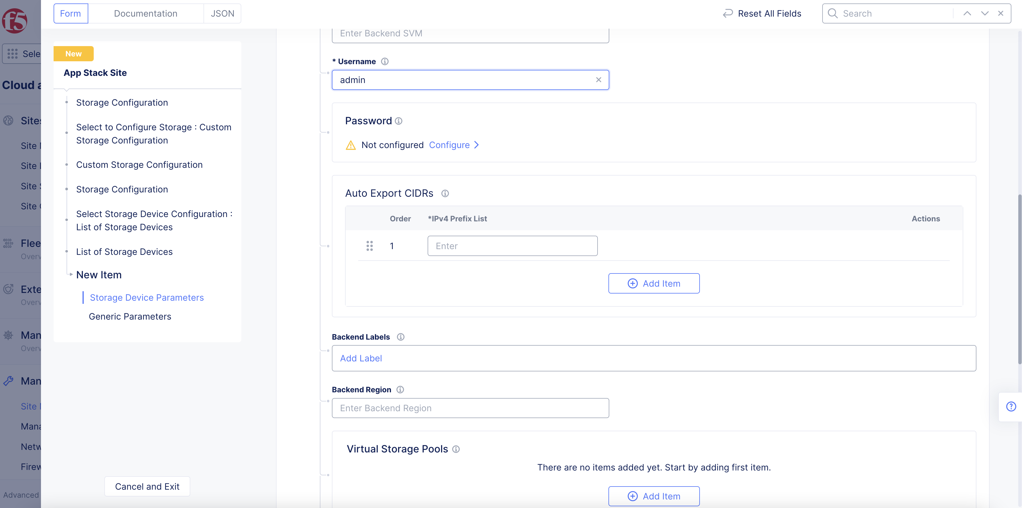Close the search bar with X

click(x=1001, y=13)
